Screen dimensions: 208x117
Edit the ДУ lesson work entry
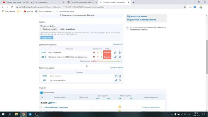[x=116, y=80]
